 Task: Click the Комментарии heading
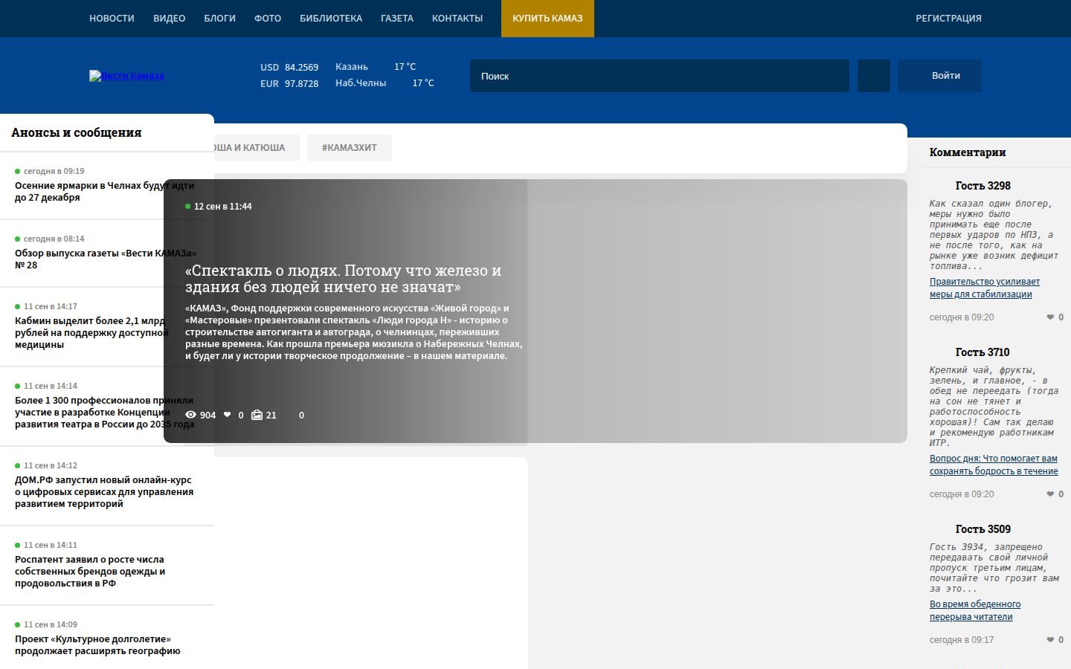click(968, 152)
